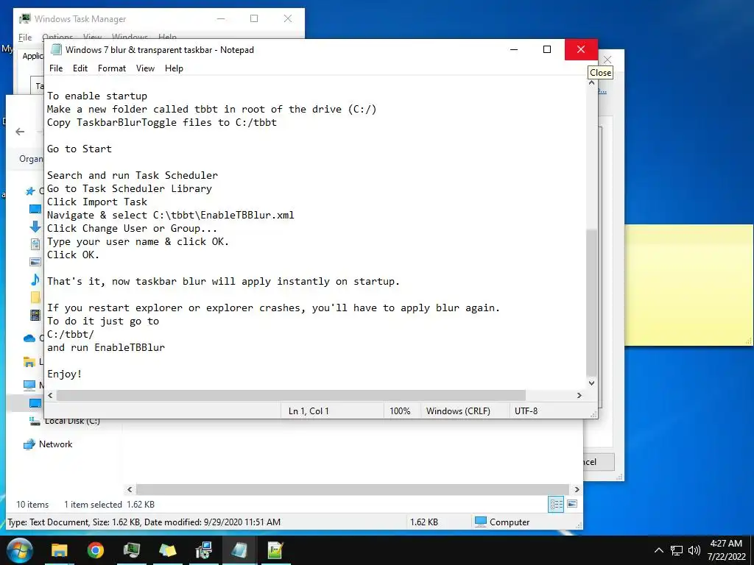754x565 pixels.
Task: Click '1 item selected 1.62 KB' in Explorer
Action: [109, 505]
